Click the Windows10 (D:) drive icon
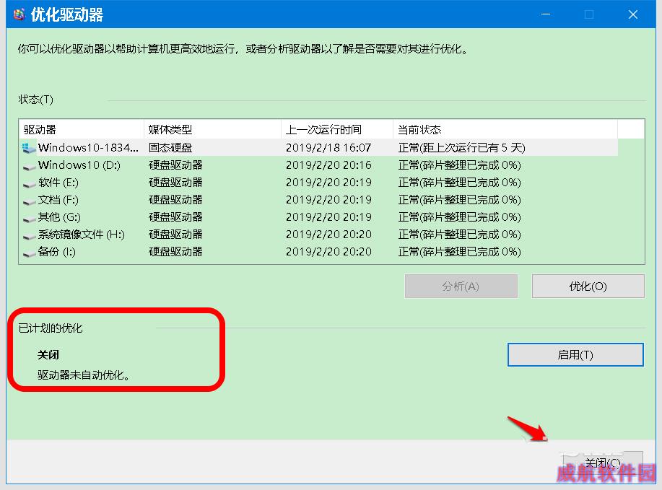Screen dimensions: 662x490 click(x=29, y=165)
